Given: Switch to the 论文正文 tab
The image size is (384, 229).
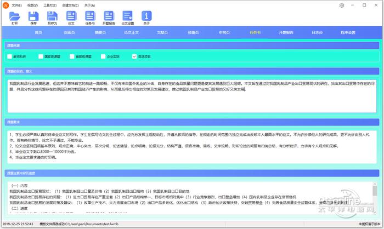Looking at the screenshot, I should 131,32.
